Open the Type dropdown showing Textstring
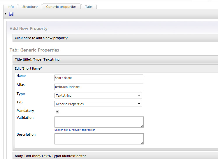The width and height of the screenshot is (218, 159). tap(98, 96)
